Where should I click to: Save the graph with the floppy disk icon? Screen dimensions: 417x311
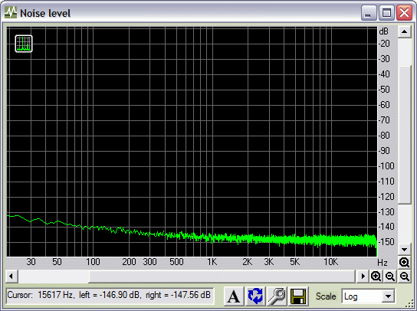299,296
